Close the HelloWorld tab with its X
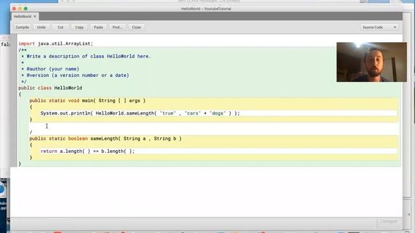Screen dimensions: 415x233 pos(34,16)
